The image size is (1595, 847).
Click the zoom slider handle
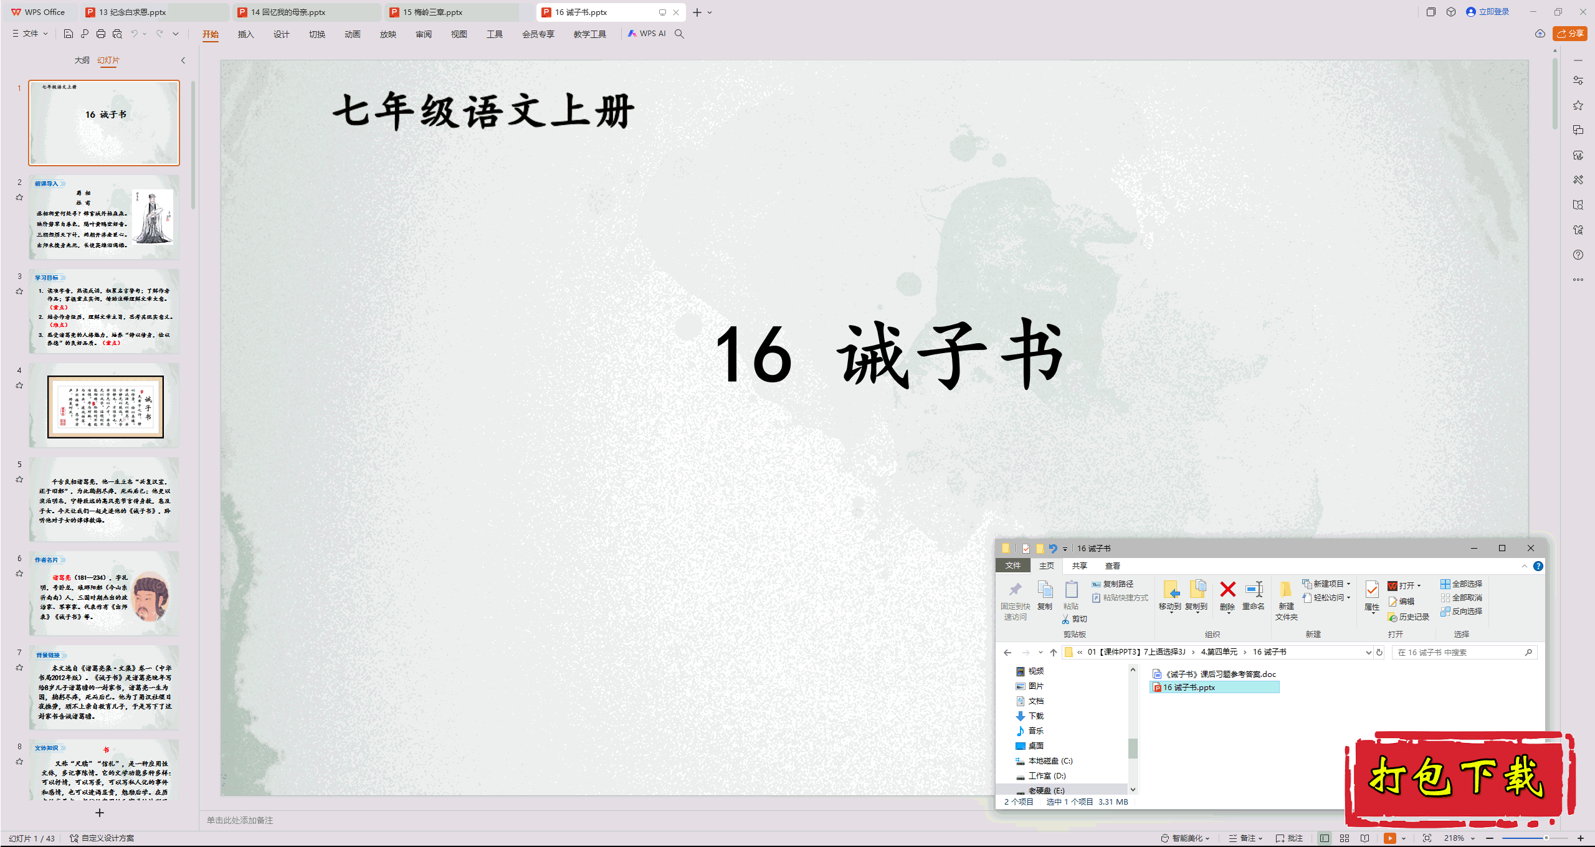click(x=1546, y=838)
